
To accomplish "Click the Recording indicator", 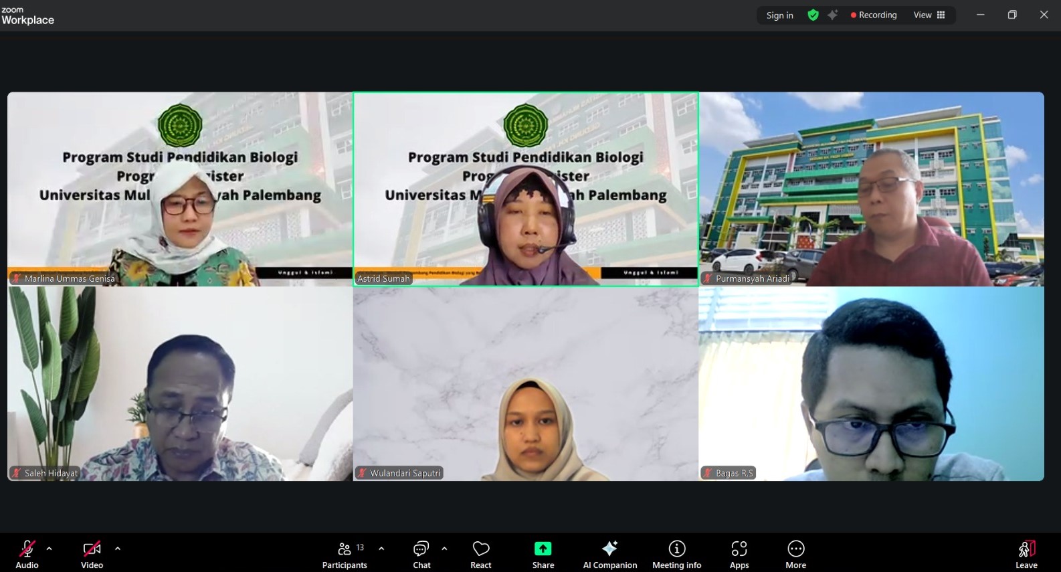I will click(873, 15).
